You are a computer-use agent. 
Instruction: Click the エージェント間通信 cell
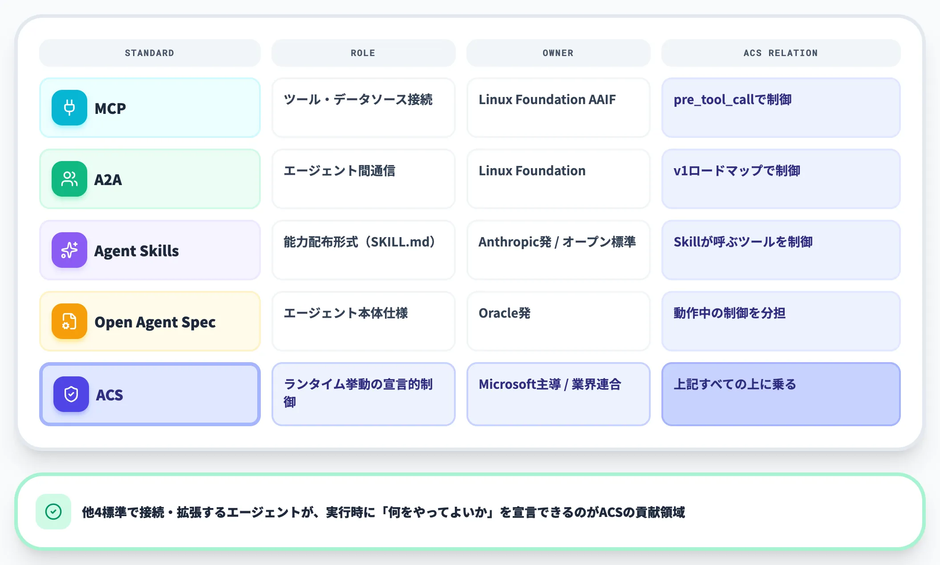(x=363, y=179)
